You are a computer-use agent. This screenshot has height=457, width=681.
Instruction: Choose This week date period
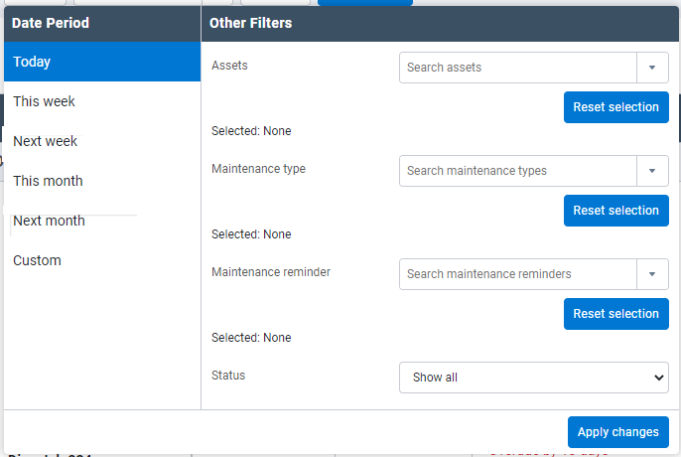pos(101,101)
